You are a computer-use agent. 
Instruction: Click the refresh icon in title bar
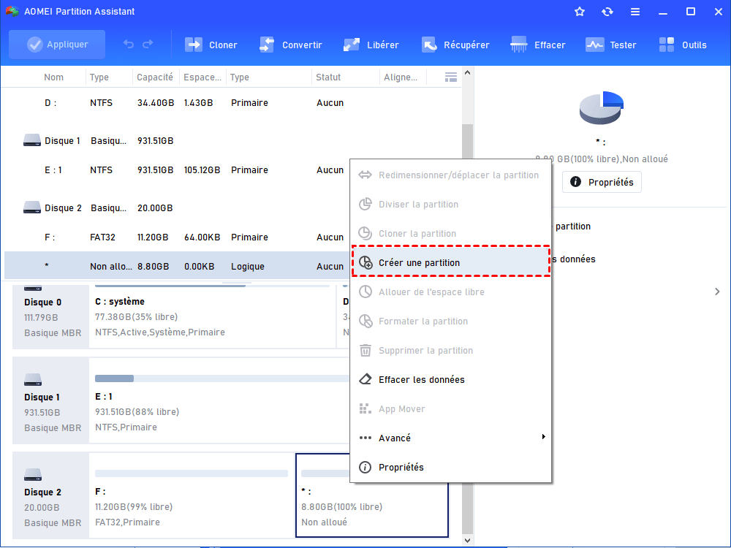[607, 12]
